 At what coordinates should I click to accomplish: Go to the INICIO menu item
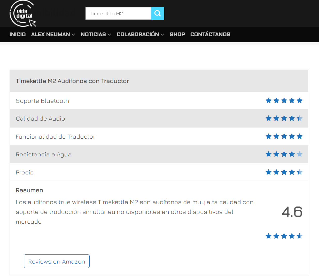click(18, 35)
